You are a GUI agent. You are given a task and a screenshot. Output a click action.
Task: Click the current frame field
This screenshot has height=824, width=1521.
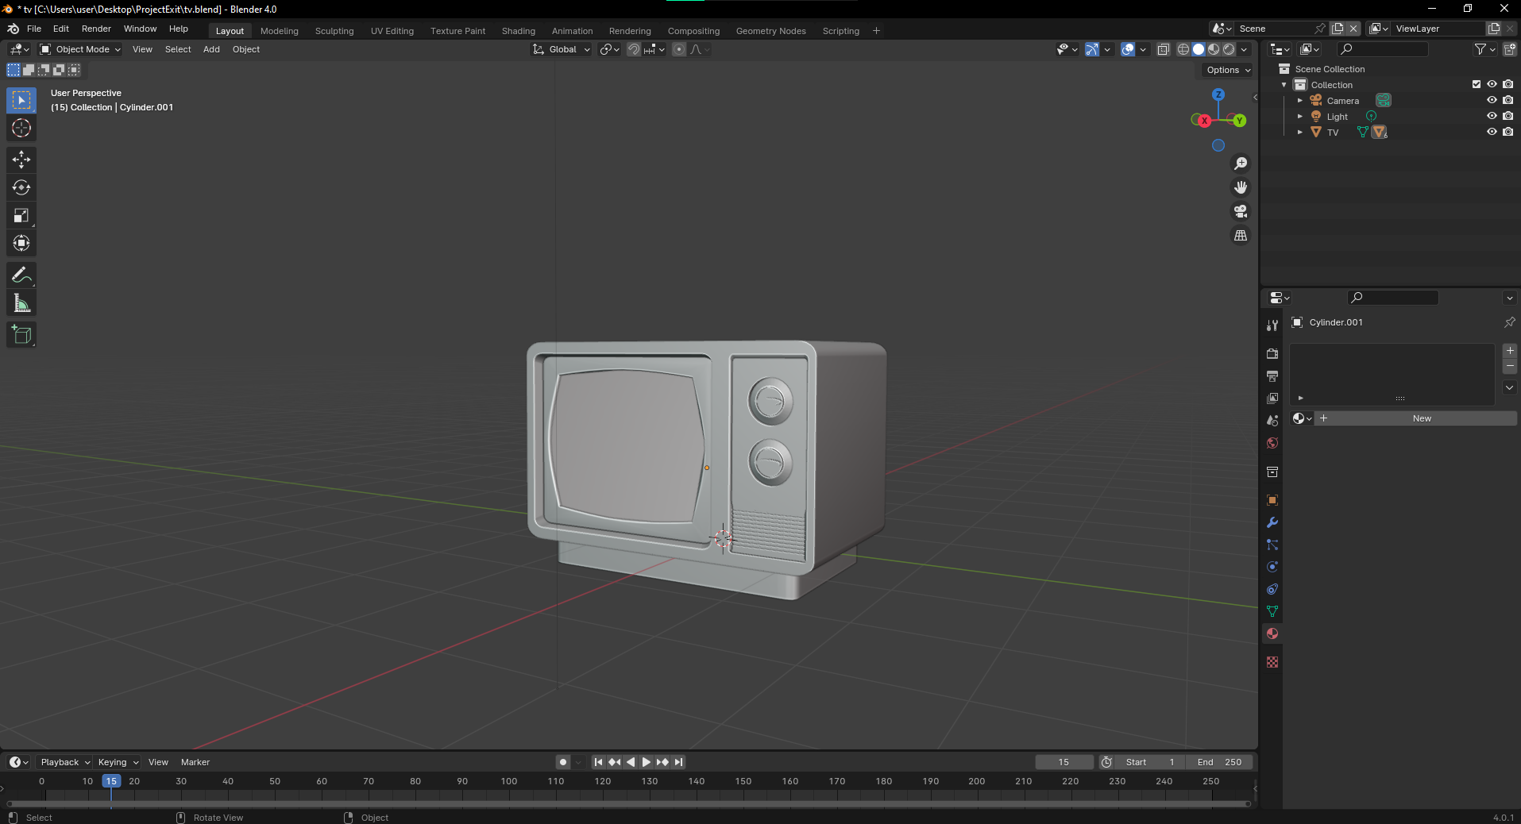click(1064, 762)
